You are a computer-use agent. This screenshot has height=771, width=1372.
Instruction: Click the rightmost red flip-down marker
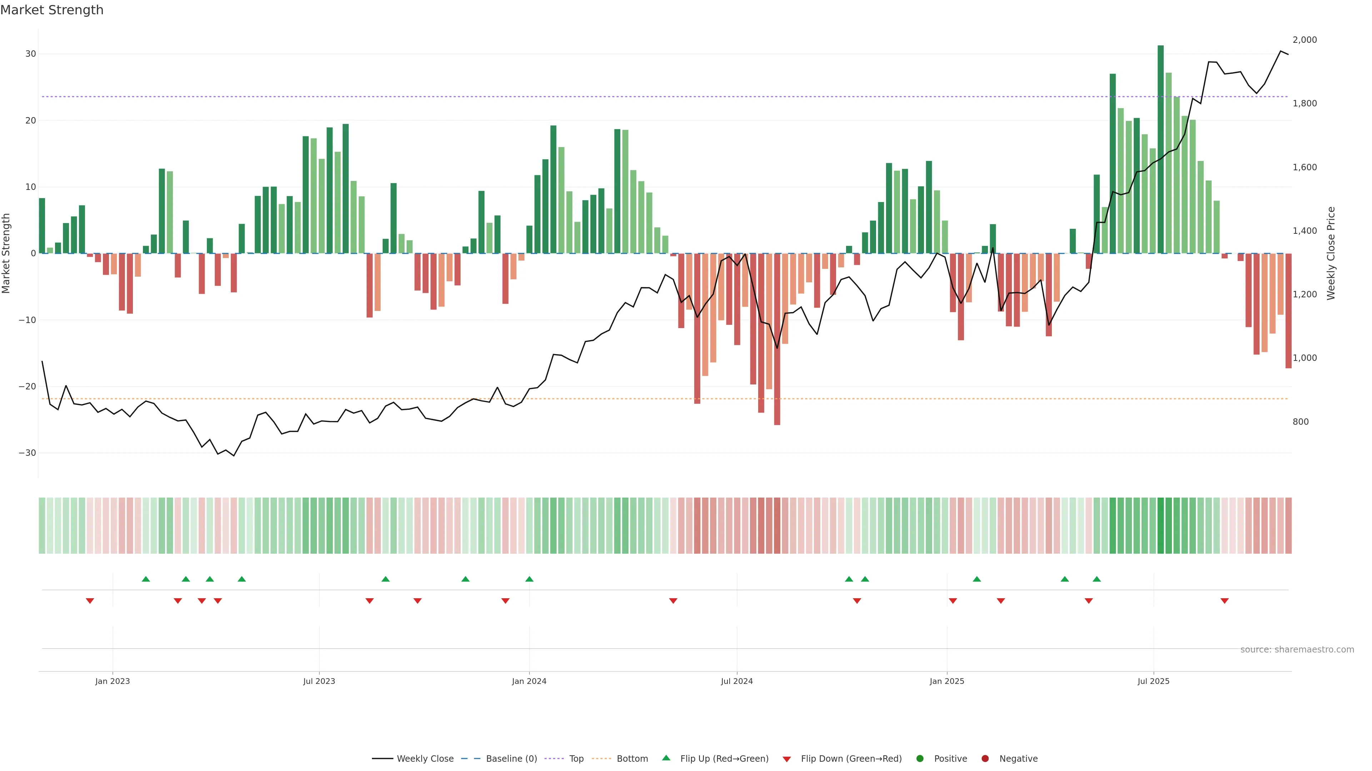tap(1224, 601)
